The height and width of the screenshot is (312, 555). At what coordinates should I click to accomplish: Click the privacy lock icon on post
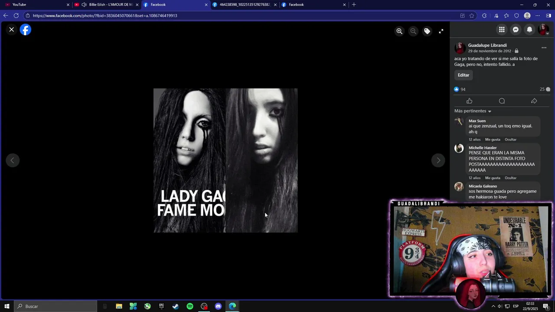tap(516, 51)
